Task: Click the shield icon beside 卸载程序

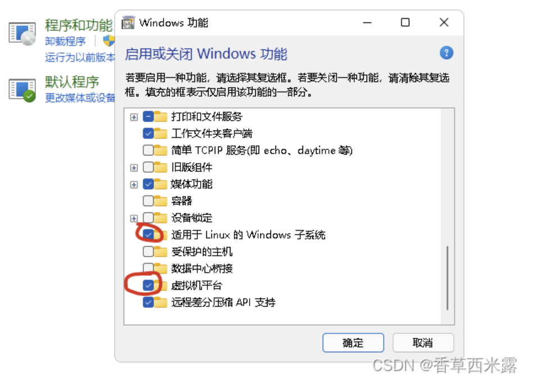Action: coord(109,41)
